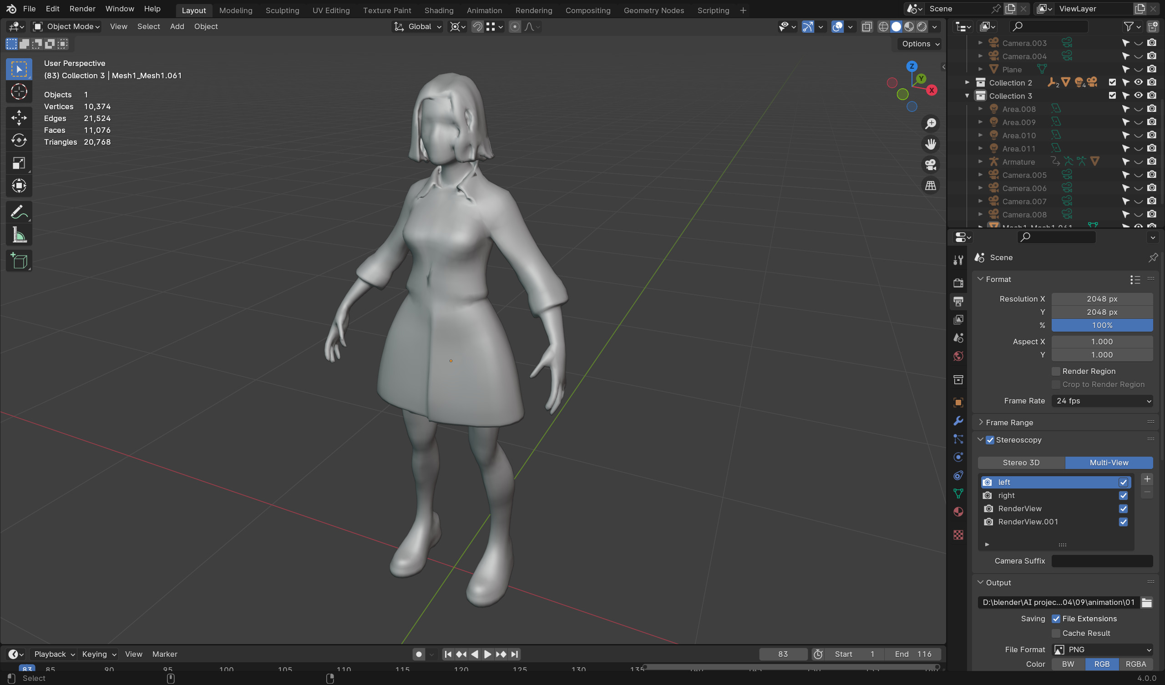1165x685 pixels.
Task: Open the Modifiers properties tab wrench
Action: [x=958, y=421]
